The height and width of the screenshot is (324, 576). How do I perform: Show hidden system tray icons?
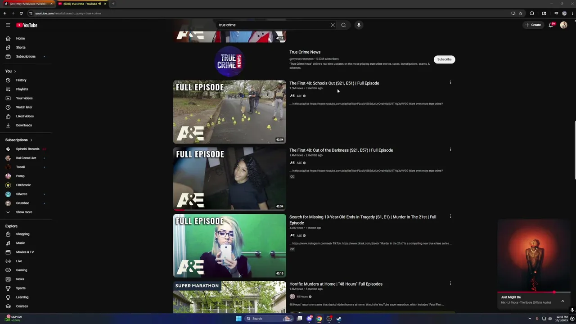(530, 319)
